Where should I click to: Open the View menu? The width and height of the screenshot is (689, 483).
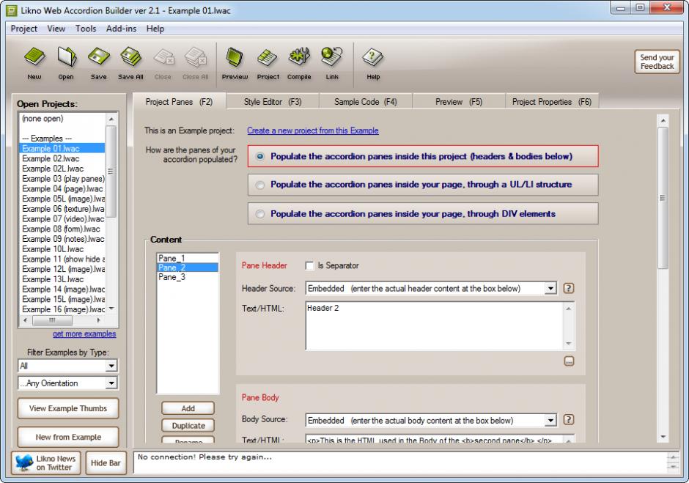pos(56,29)
